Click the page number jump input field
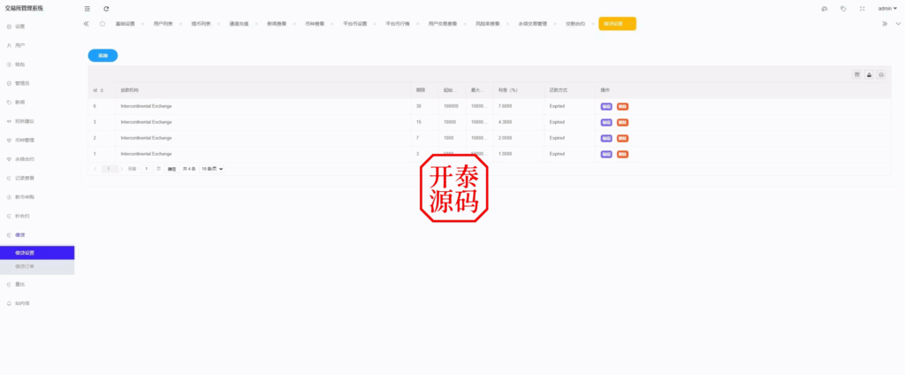The height and width of the screenshot is (375, 905). point(147,168)
